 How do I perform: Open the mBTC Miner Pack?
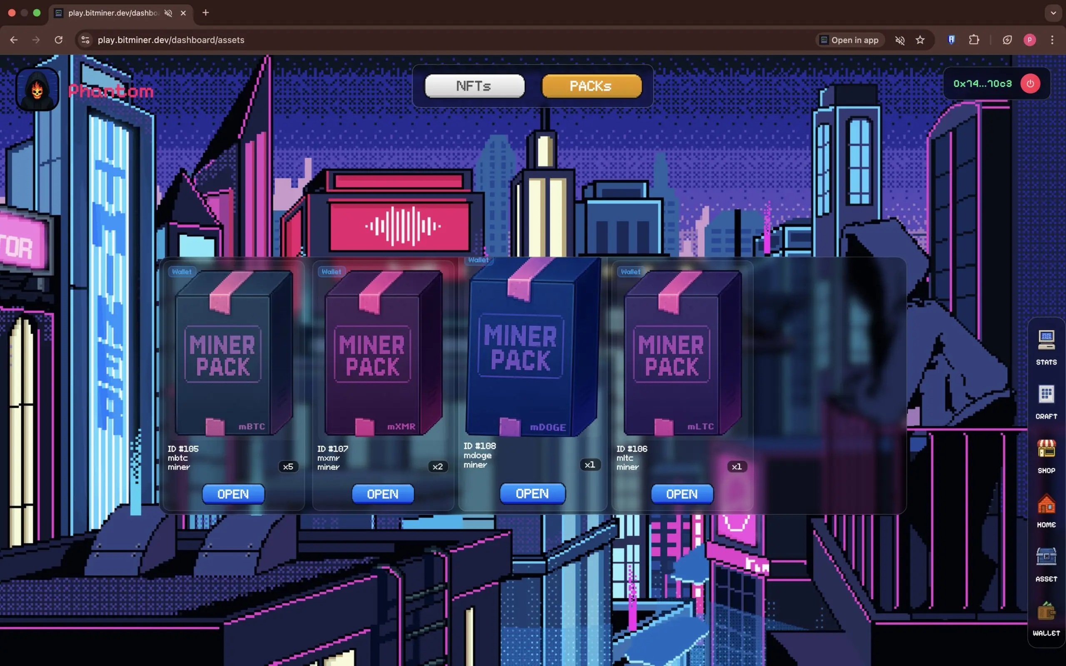point(233,494)
